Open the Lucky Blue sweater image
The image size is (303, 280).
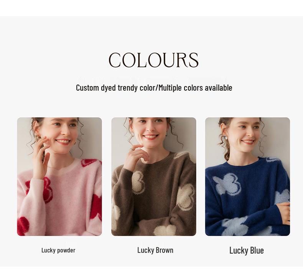[x=247, y=176]
